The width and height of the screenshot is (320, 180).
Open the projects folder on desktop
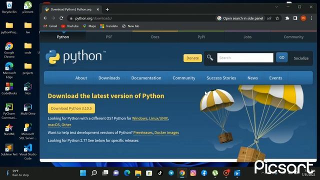coord(28,68)
